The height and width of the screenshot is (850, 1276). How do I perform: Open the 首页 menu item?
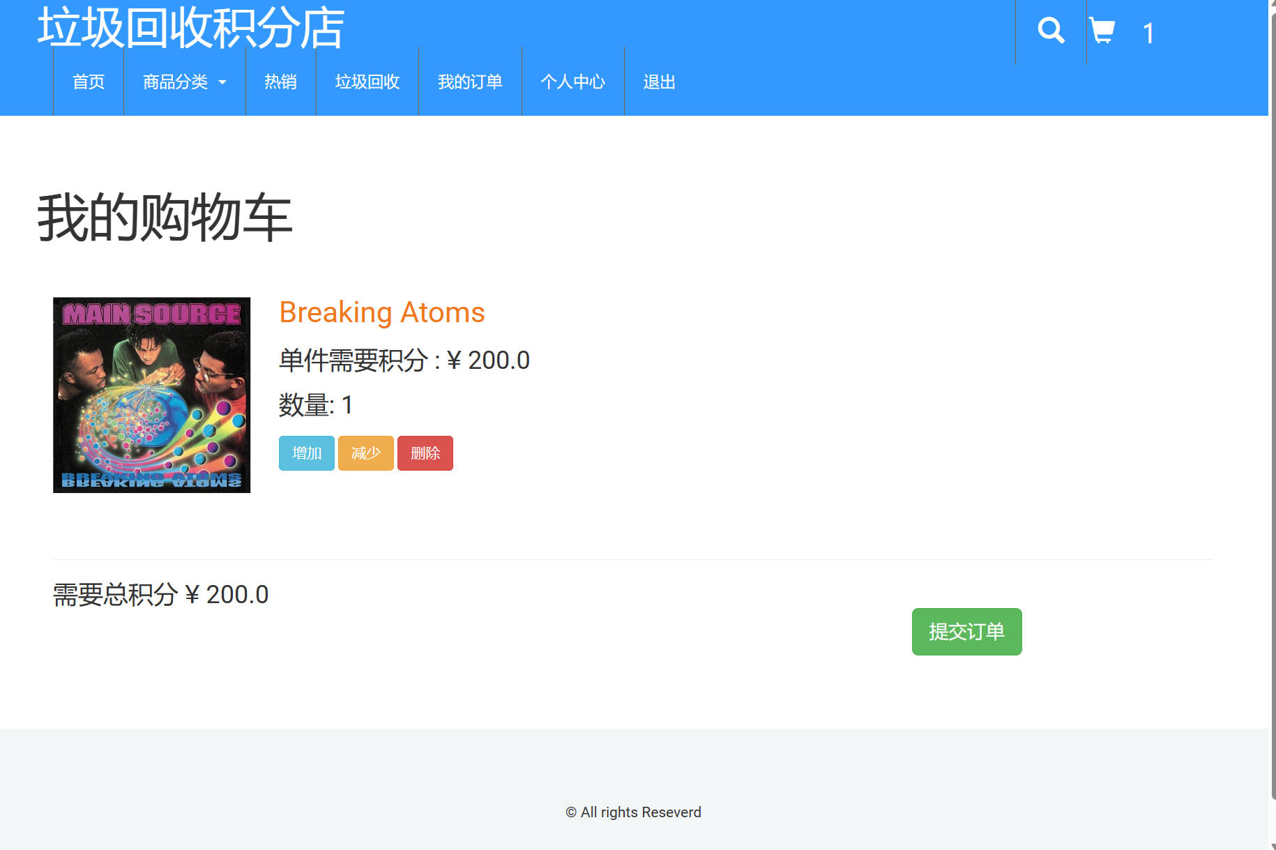[88, 82]
